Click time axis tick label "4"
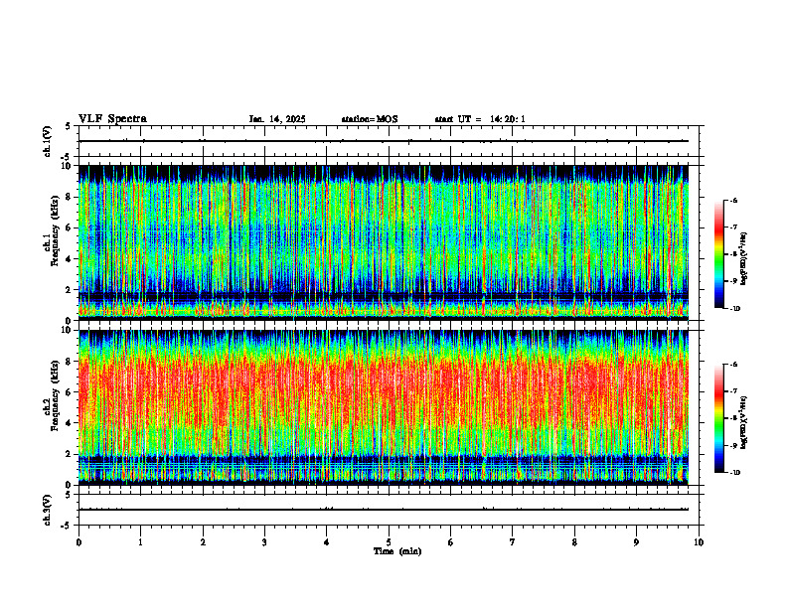 327,542
